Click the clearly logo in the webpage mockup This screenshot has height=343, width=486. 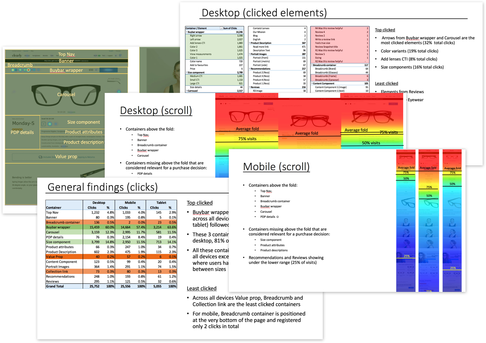pyautogui.click(x=17, y=55)
